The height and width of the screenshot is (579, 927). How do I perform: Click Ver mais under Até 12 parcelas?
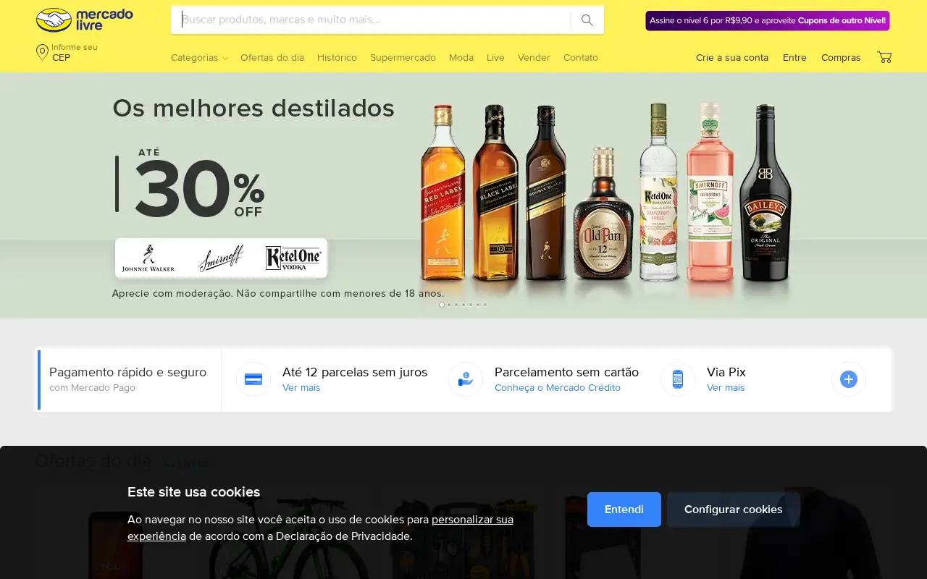(x=301, y=388)
